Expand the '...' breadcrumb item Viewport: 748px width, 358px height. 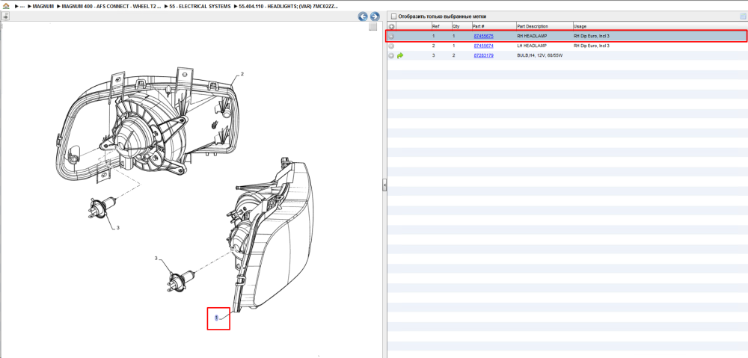(x=22, y=7)
